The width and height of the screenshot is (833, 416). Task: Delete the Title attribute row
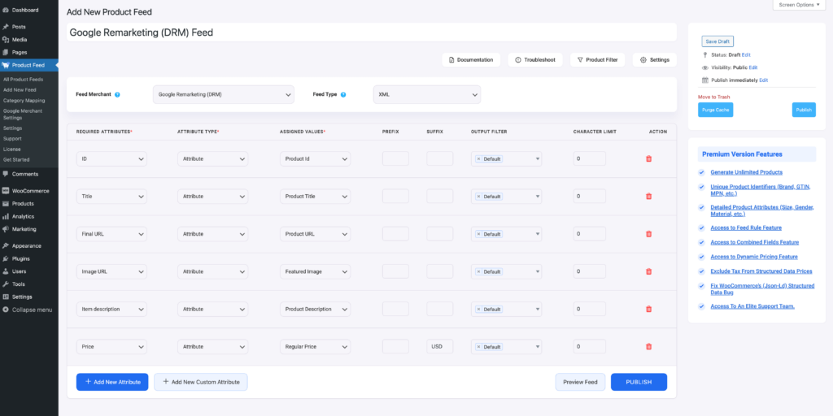(648, 197)
